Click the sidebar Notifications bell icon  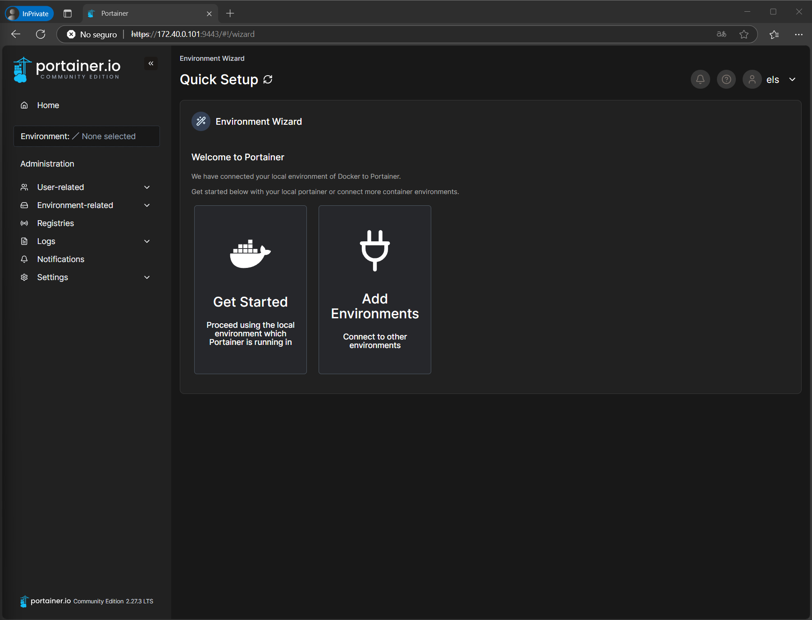click(x=24, y=259)
